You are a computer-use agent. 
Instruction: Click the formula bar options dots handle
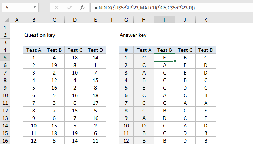[x=44, y=8]
